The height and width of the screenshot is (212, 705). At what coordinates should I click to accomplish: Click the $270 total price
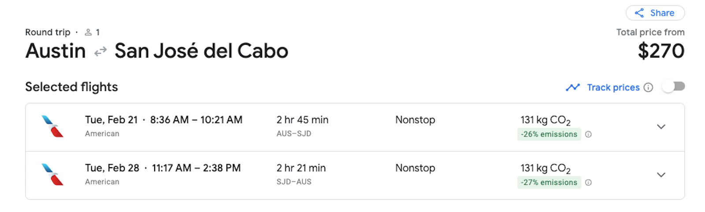661,51
